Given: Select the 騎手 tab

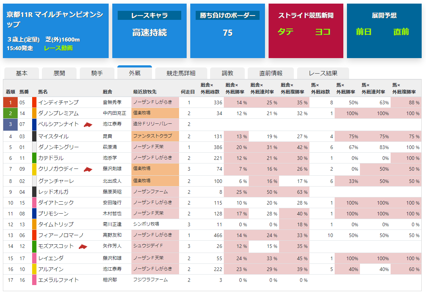Looking at the screenshot, I should pyautogui.click(x=97, y=73).
